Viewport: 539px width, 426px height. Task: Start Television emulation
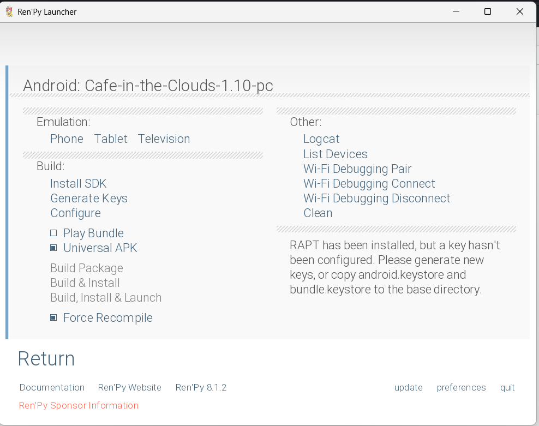[x=164, y=139]
